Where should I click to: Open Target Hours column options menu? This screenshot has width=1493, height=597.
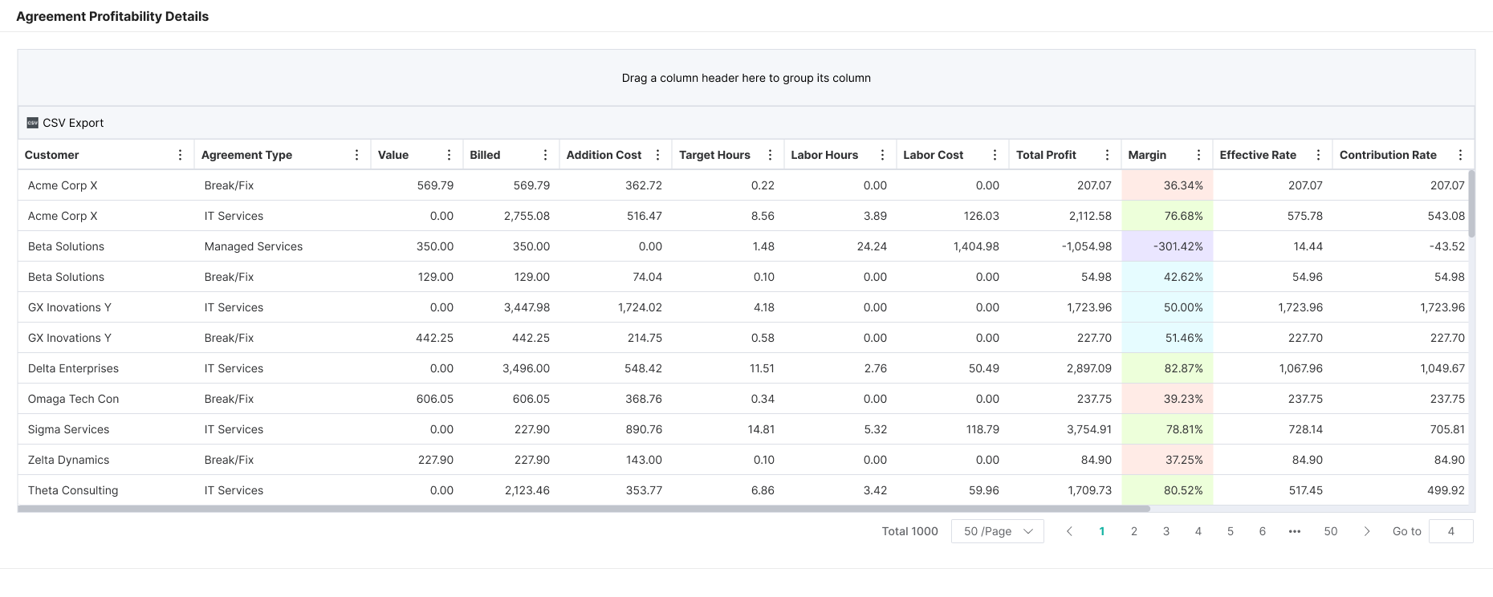[770, 155]
